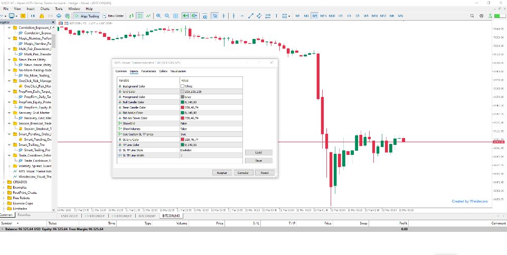Open the Parameters tab in dialog
507x255 pixels.
coord(148,71)
